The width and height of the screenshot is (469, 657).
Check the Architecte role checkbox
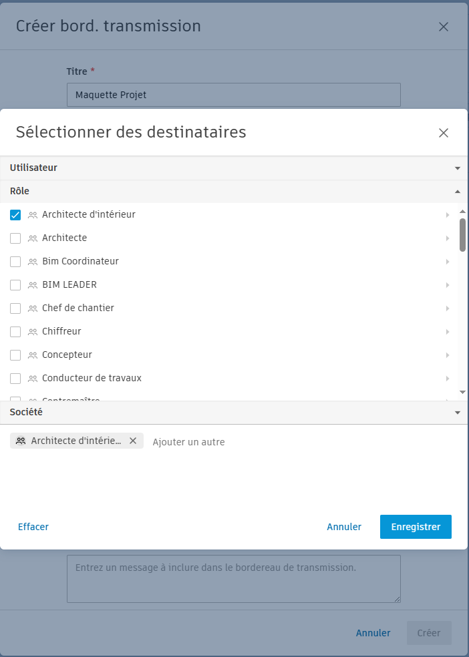tap(15, 238)
